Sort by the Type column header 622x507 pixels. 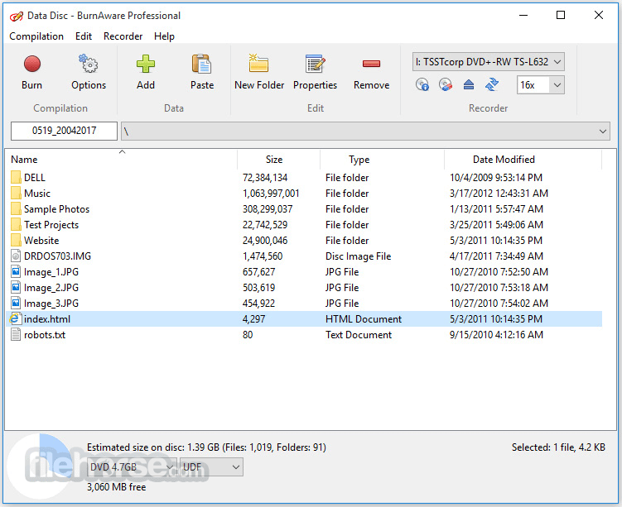pyautogui.click(x=382, y=160)
